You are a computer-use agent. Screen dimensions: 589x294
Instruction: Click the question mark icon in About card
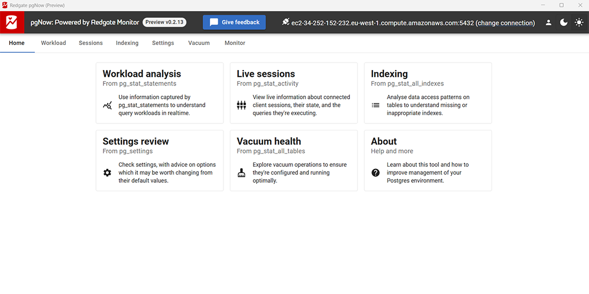tap(376, 173)
